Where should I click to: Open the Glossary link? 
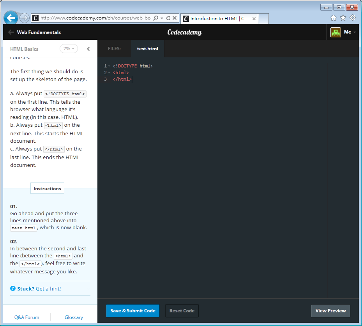(x=74, y=317)
